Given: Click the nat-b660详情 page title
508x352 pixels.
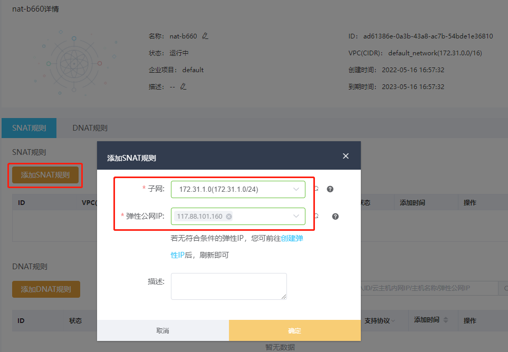Looking at the screenshot, I should [36, 9].
